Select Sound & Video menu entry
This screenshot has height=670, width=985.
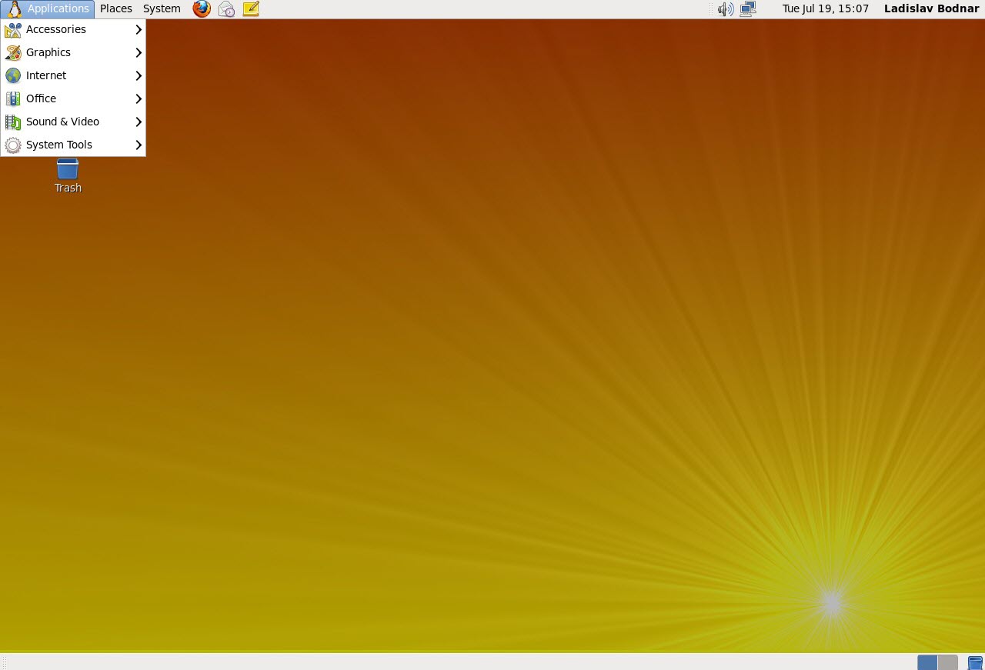coord(73,122)
